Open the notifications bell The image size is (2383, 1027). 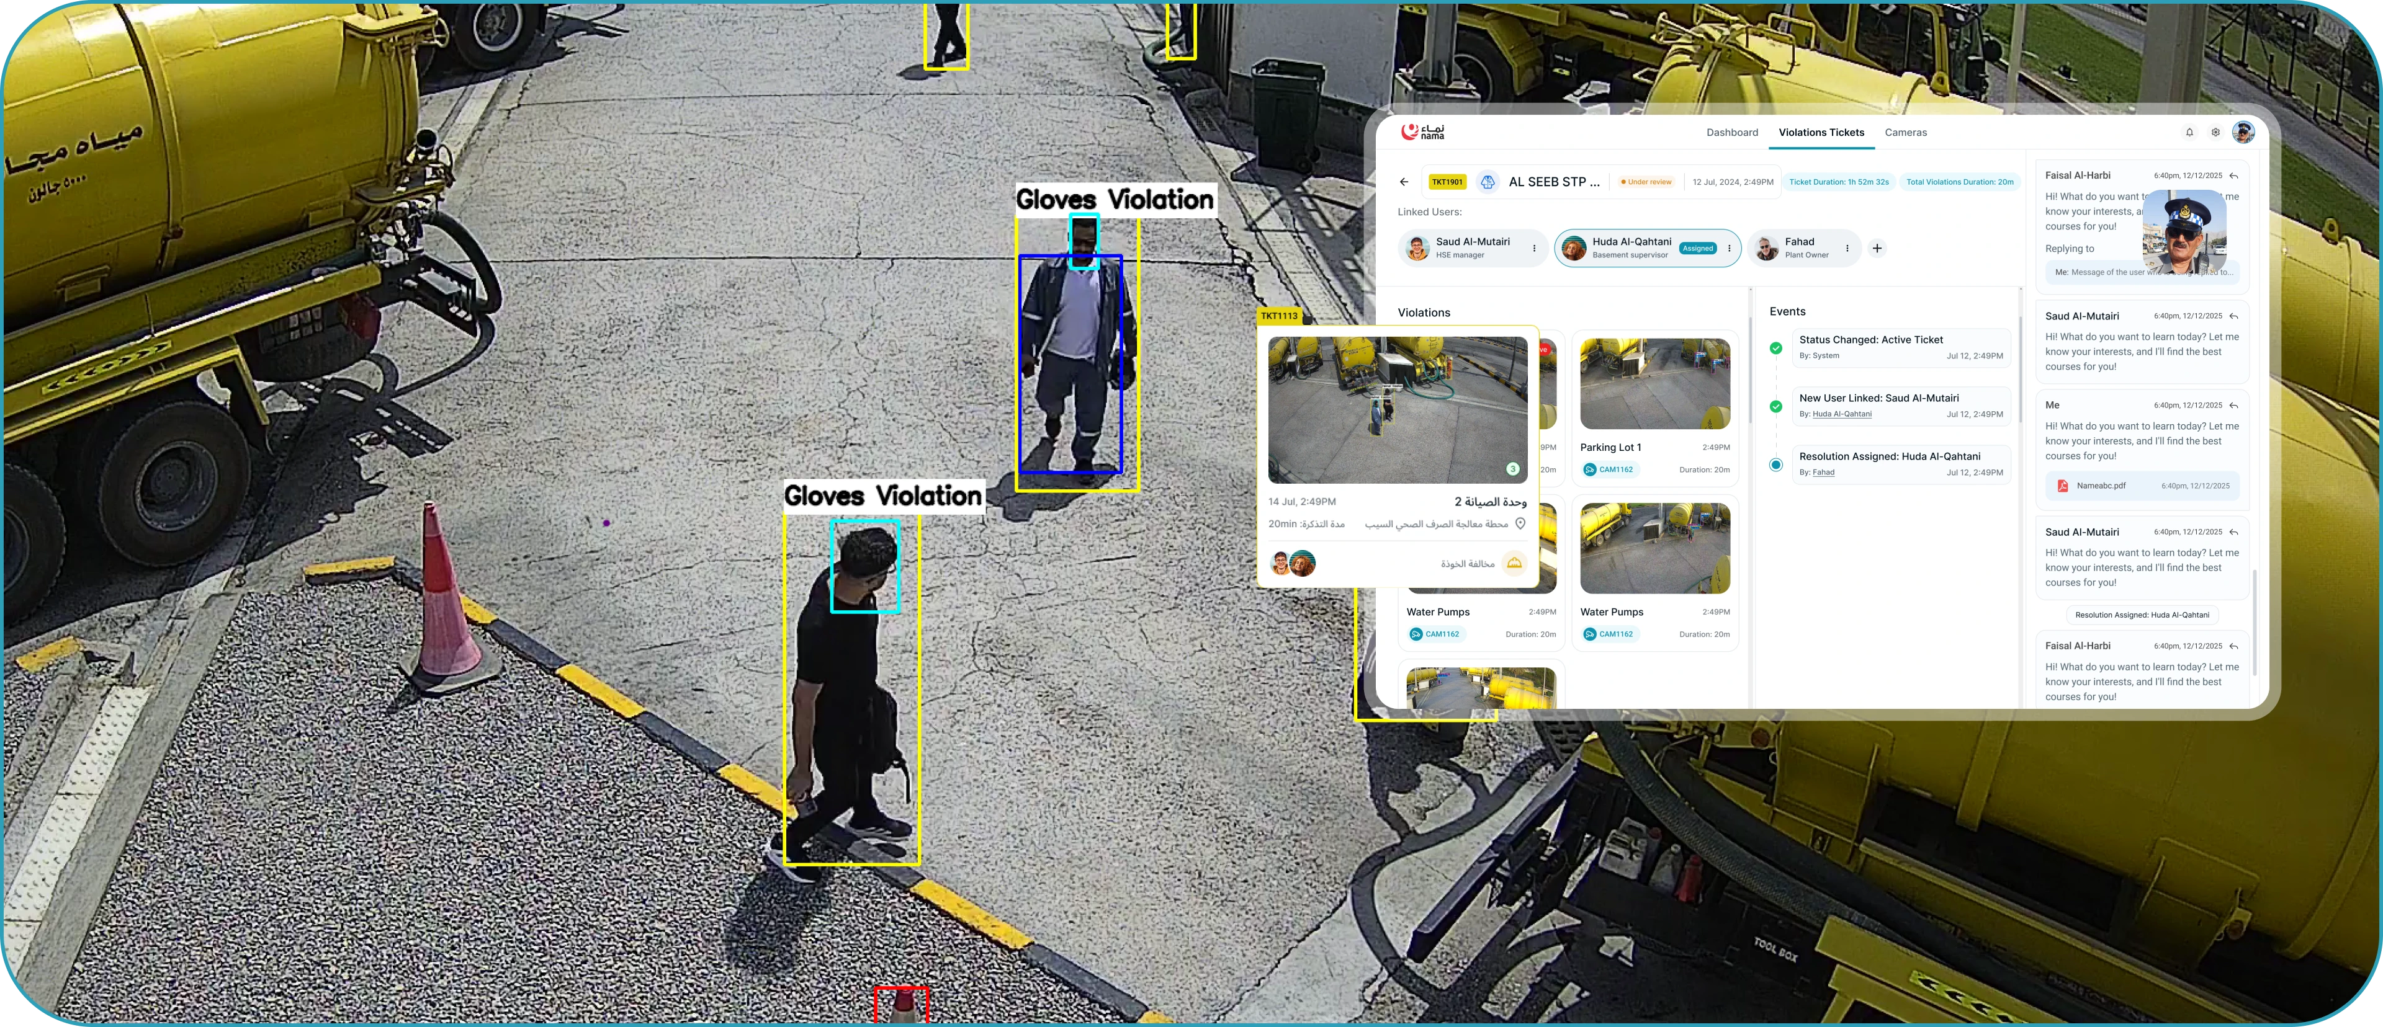(x=2189, y=132)
